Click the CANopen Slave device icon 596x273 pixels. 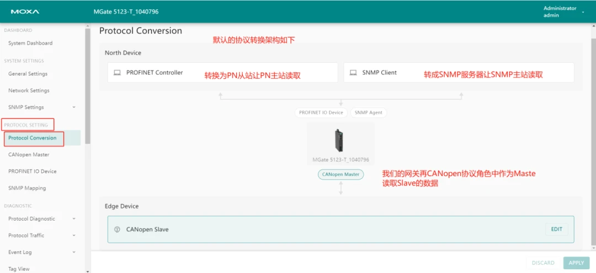click(x=117, y=230)
